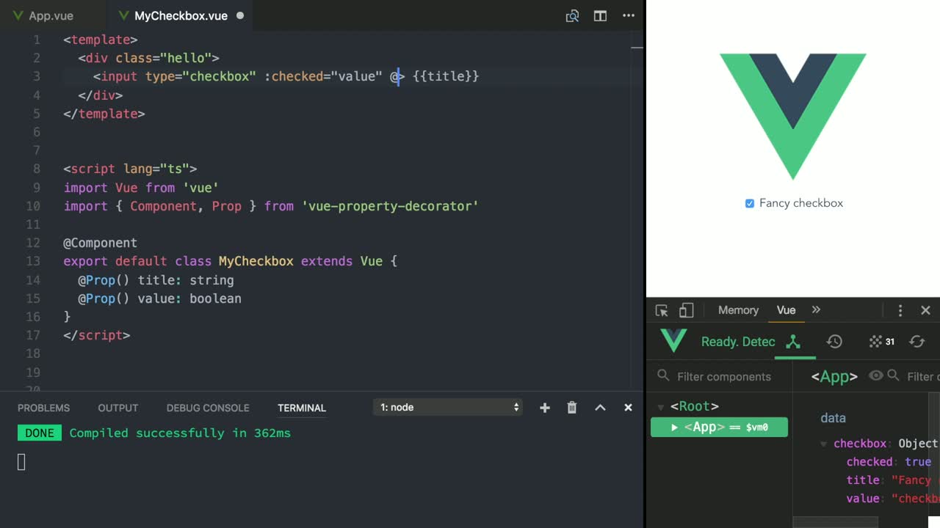The image size is (940, 528).
Task: Open DevTools options via the three-dot menu
Action: coord(900,309)
